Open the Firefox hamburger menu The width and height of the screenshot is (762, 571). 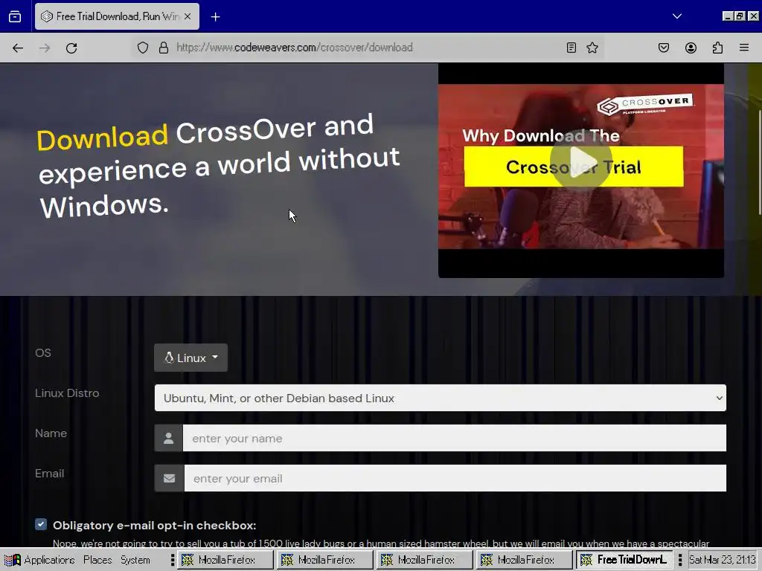tap(744, 48)
